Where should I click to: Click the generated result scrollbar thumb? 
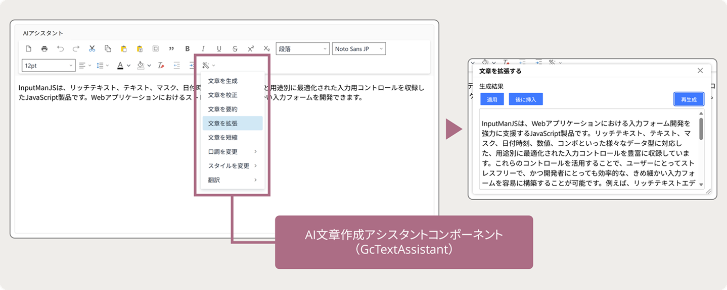701,129
